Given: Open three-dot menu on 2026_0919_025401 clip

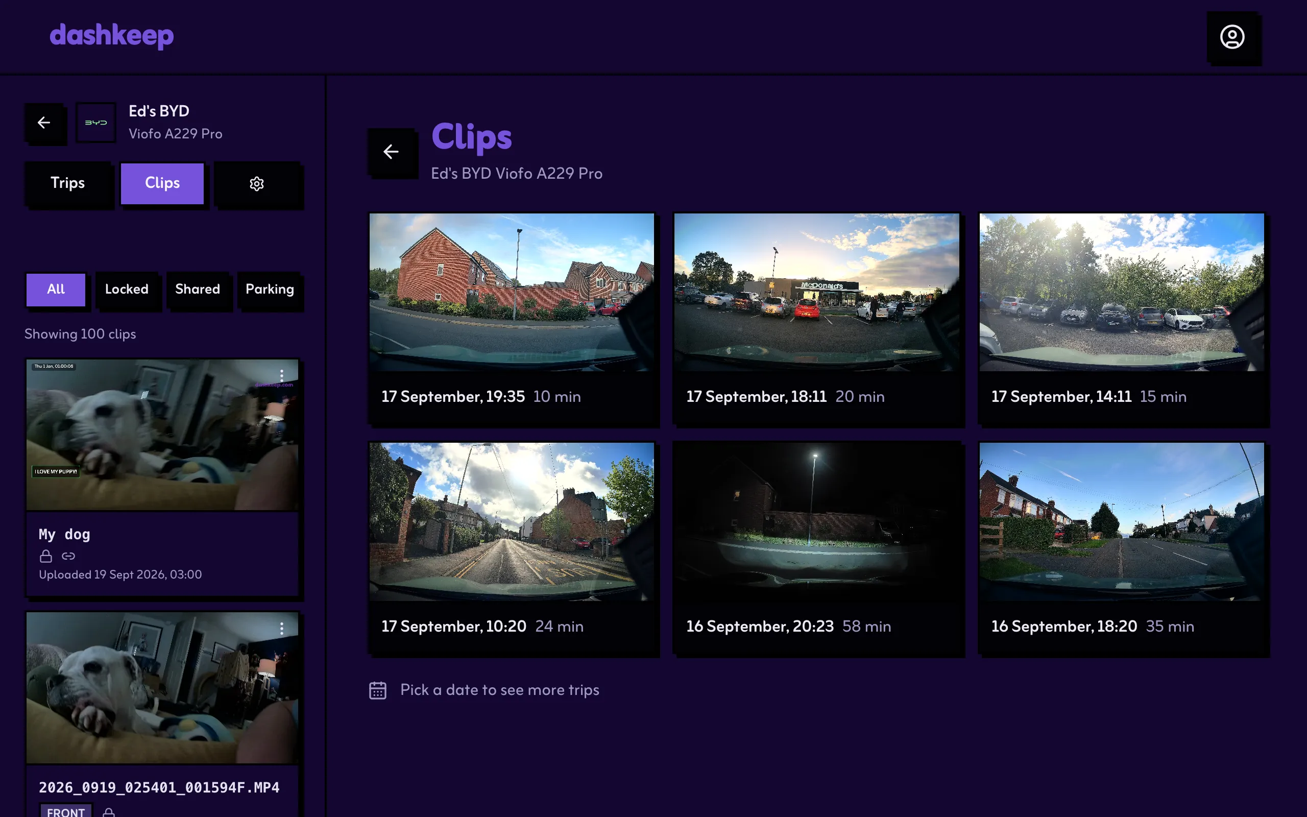Looking at the screenshot, I should (x=281, y=628).
